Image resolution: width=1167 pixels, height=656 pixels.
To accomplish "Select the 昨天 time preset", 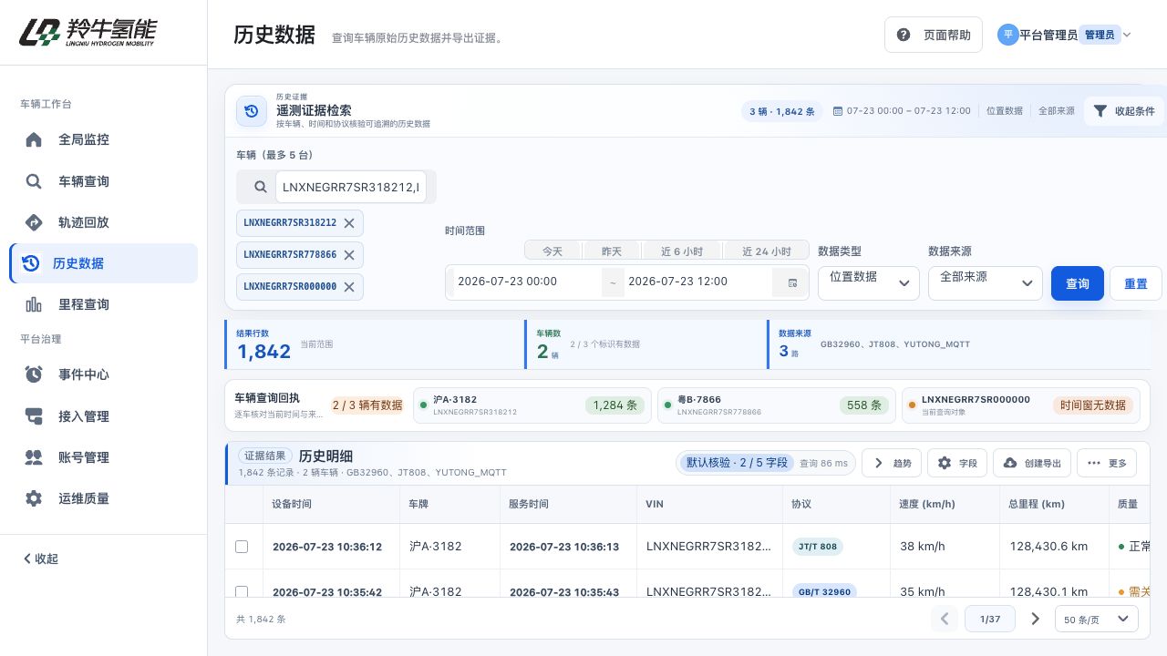I will (x=611, y=251).
